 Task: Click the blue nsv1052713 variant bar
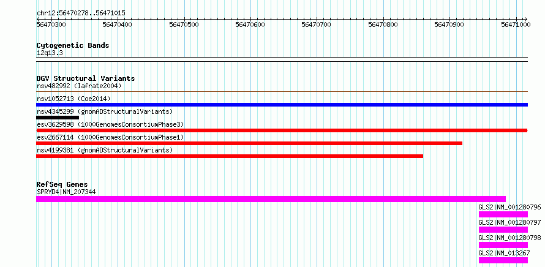pos(282,105)
